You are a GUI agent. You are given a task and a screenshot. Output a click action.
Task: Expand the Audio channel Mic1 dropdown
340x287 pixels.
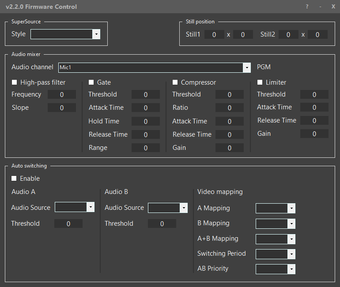point(155,67)
